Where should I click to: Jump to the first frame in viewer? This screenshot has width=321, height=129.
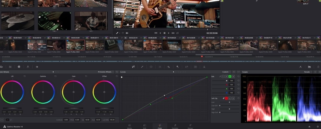pos(156,33)
